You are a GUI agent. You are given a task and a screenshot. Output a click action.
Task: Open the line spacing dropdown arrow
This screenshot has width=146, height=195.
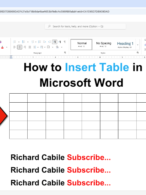tap(38, 47)
